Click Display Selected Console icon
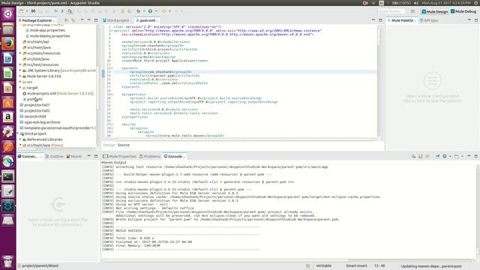 coord(445,156)
